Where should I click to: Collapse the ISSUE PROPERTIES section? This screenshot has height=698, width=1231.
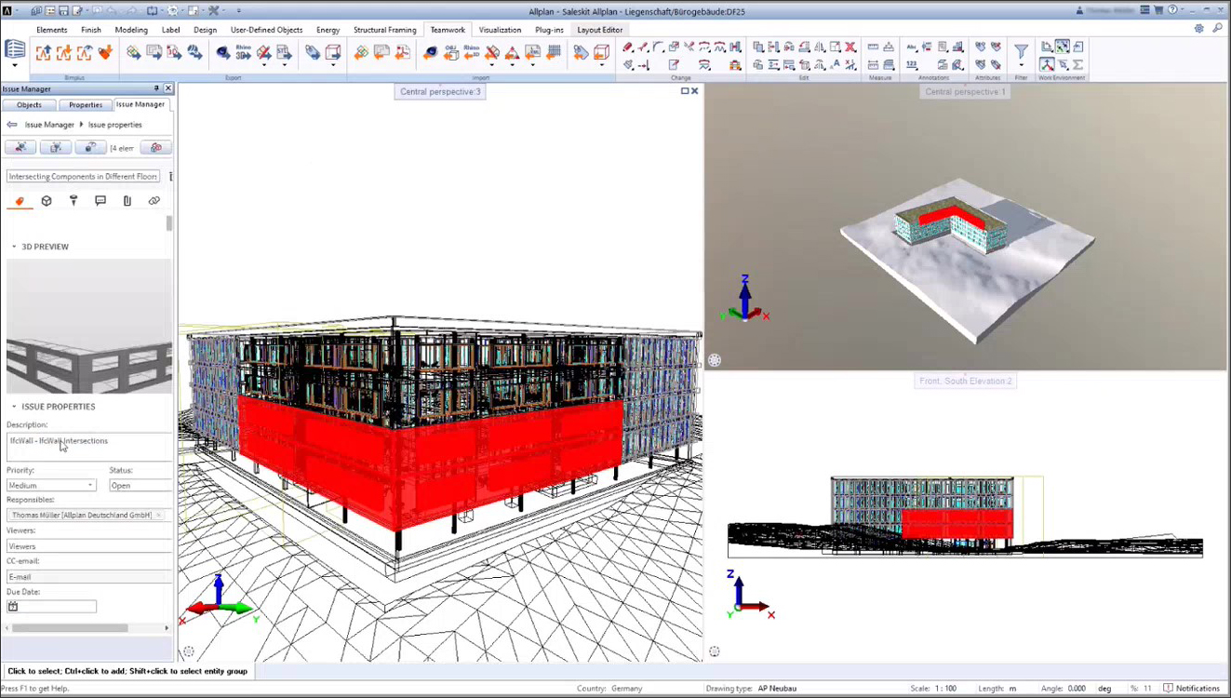tap(14, 407)
